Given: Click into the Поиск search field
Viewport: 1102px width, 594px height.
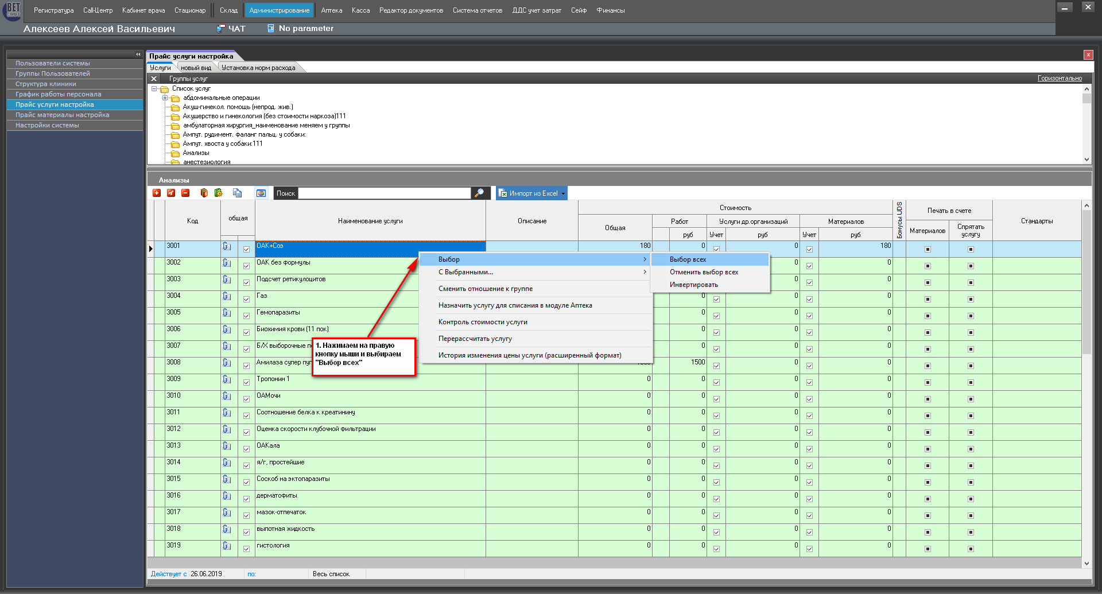Looking at the screenshot, I should (384, 193).
